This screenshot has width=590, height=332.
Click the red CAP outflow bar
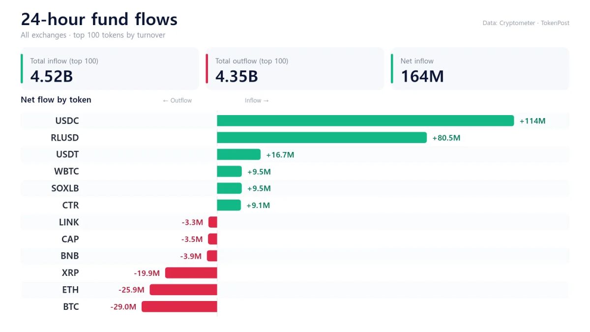click(212, 239)
